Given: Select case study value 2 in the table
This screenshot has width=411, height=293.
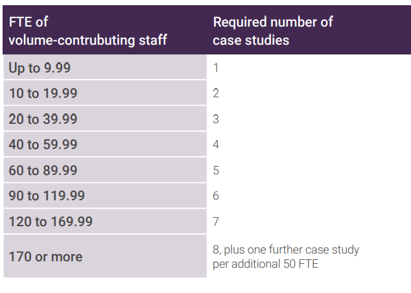Looking at the screenshot, I should [216, 93].
